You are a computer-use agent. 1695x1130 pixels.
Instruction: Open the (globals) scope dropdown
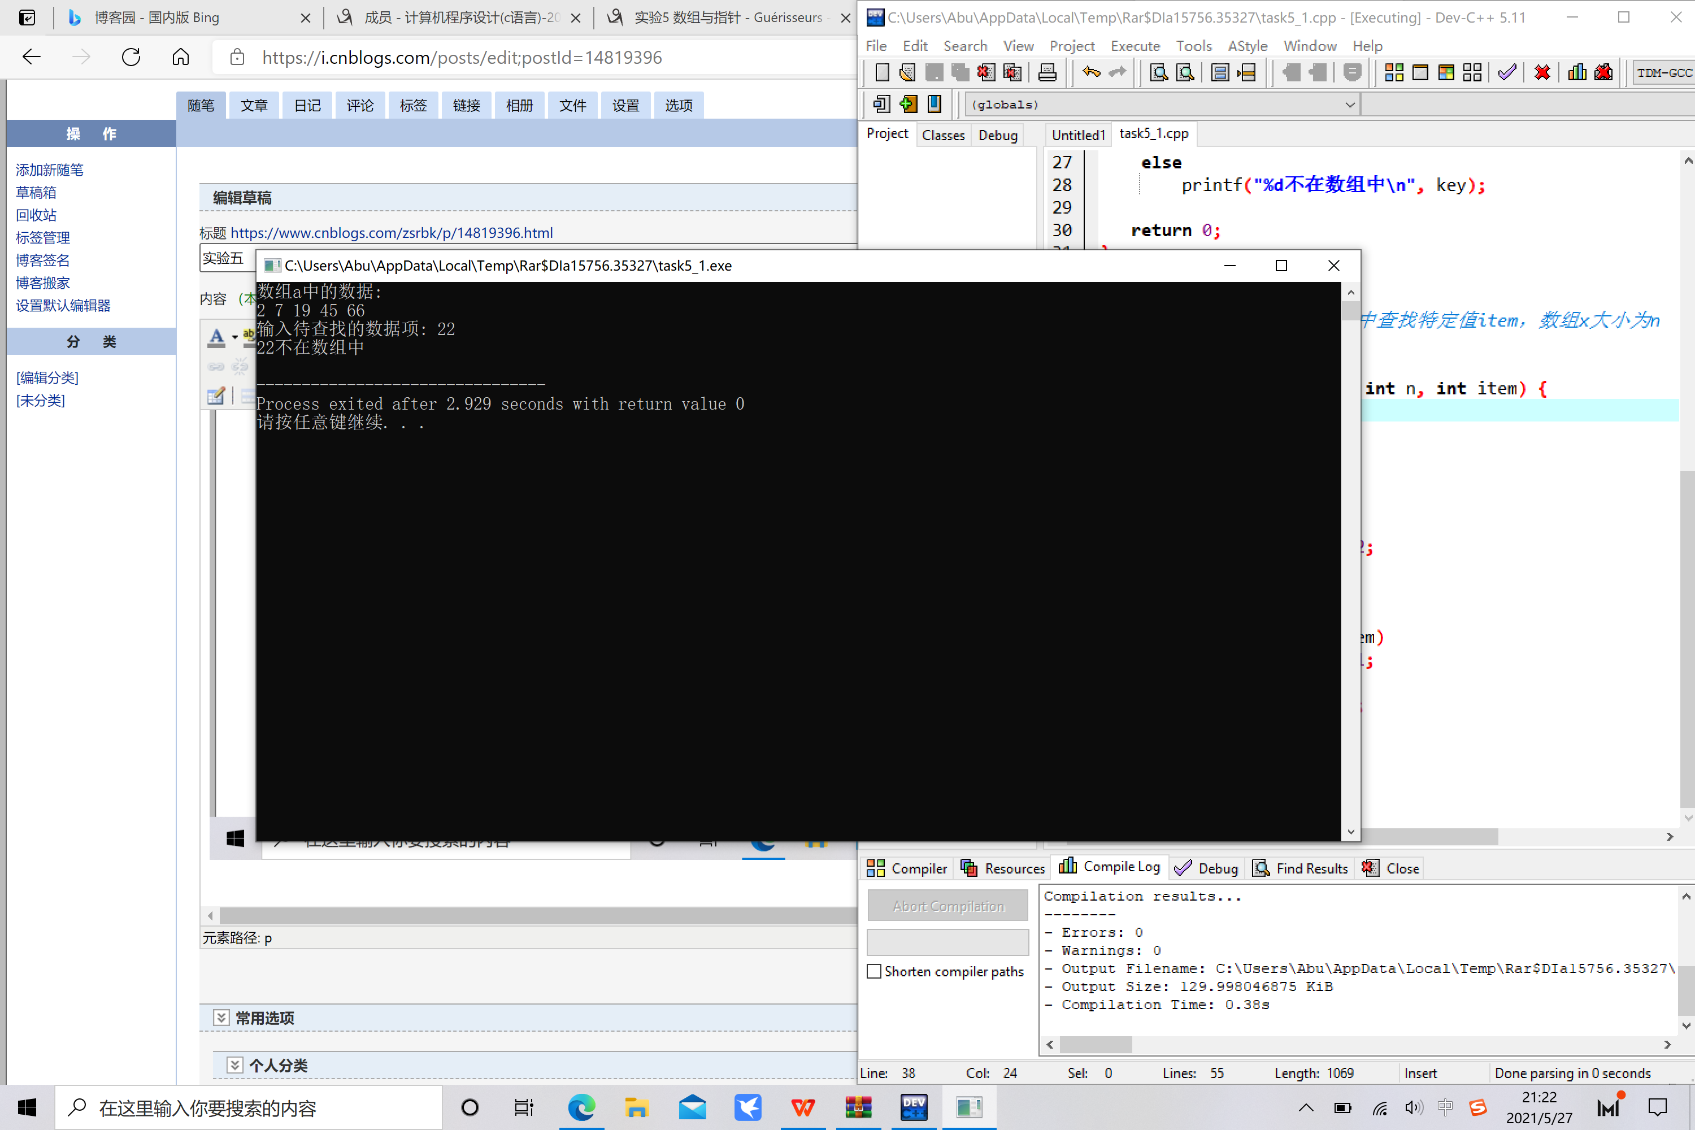click(1350, 105)
